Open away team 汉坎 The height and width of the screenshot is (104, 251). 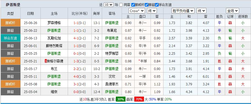coord(112,76)
